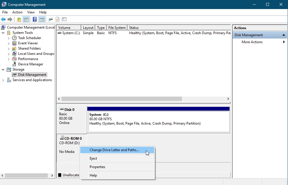Click the NTFS cell in volume list

click(x=113, y=33)
